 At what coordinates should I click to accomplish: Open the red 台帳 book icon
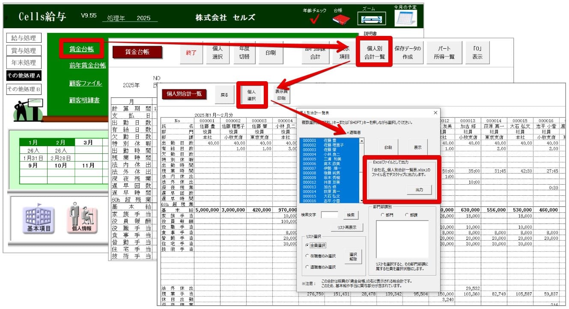click(x=341, y=20)
